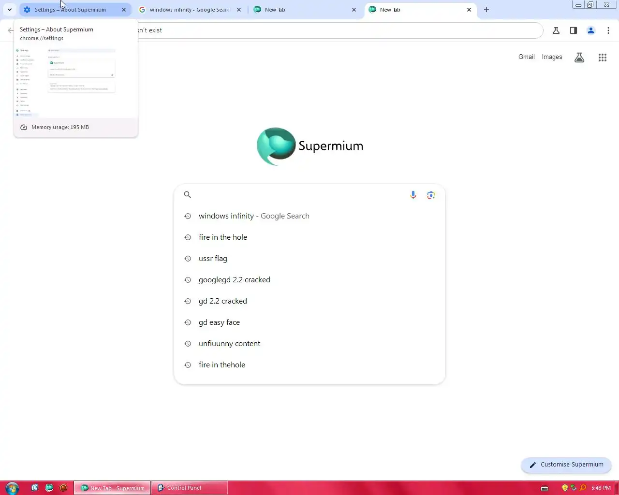Viewport: 619px width, 495px height.
Task: Select suggestion 'fire in thehole'
Action: tap(309, 365)
